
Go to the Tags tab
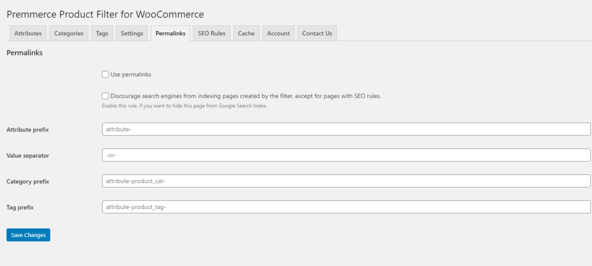(102, 33)
